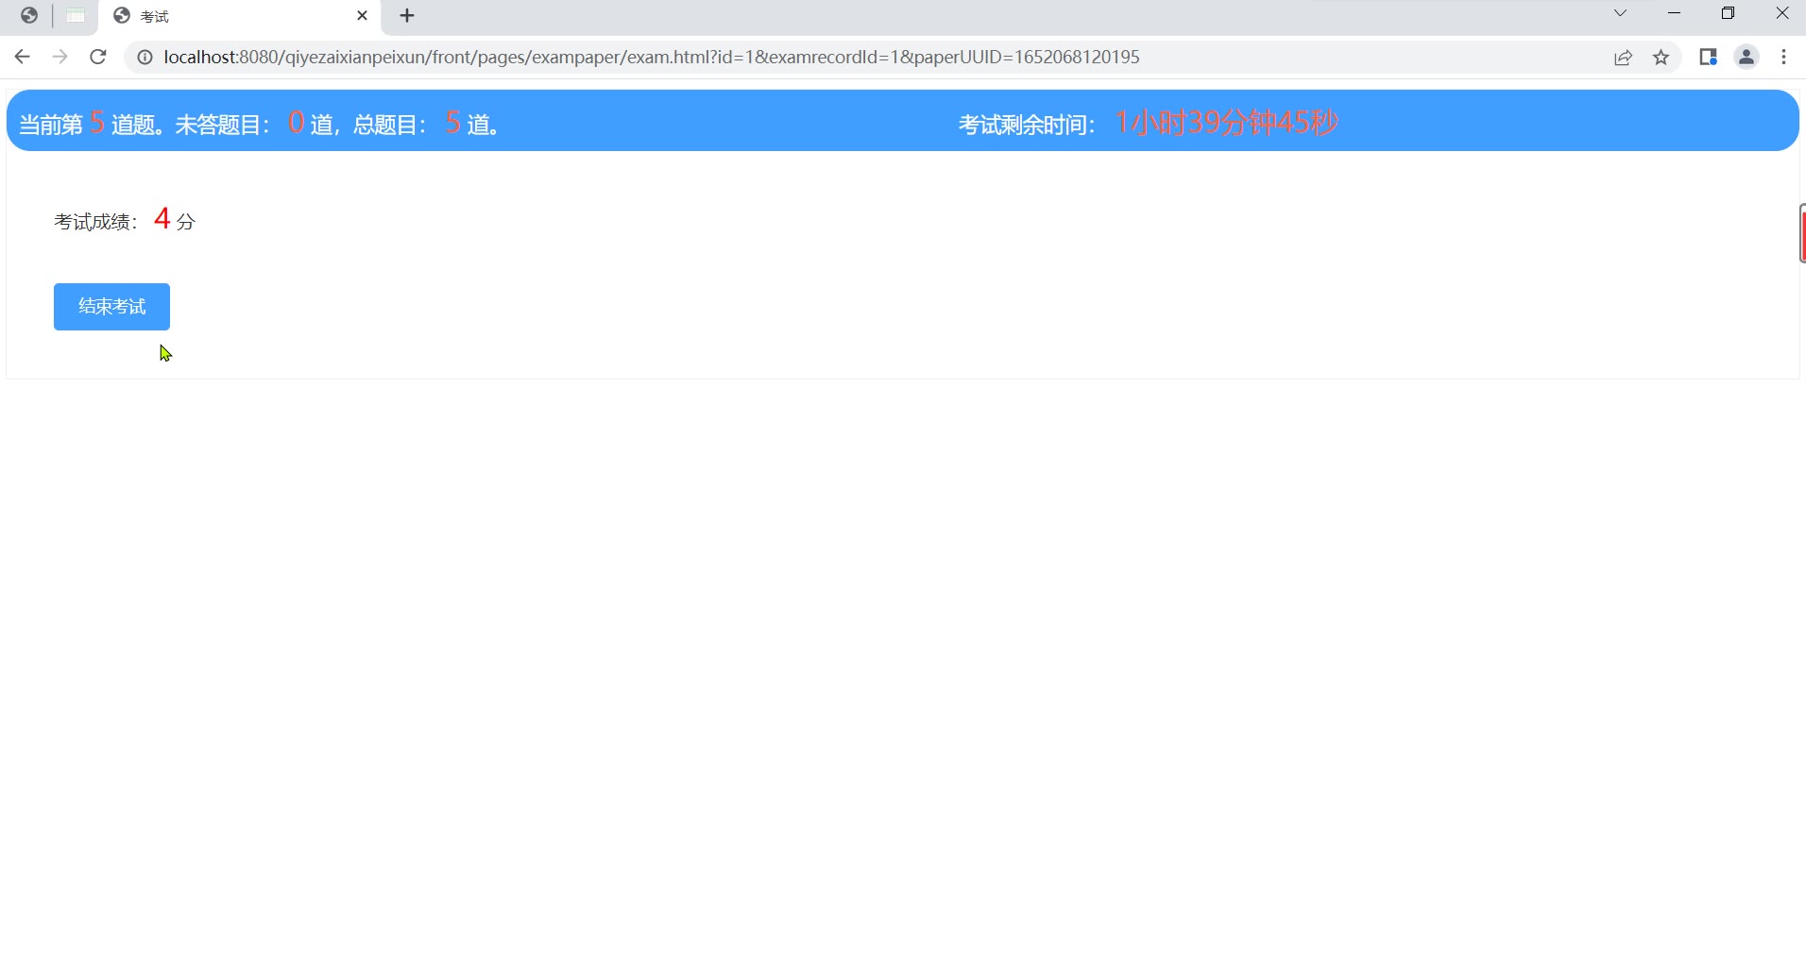Open the tab search dropdown
Screen dimensions: 1806x963
click(1620, 13)
